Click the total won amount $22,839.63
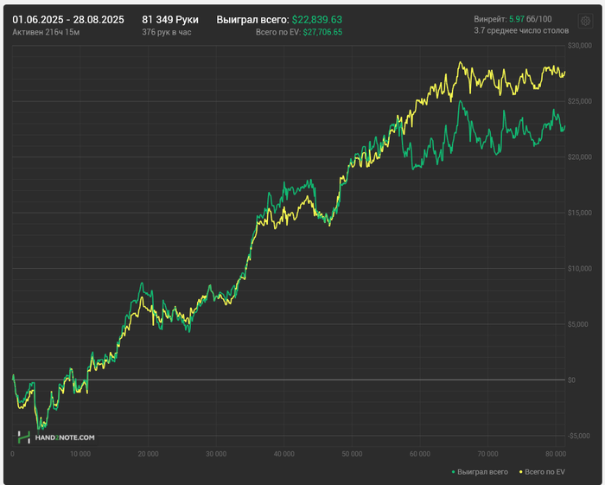 pos(317,20)
